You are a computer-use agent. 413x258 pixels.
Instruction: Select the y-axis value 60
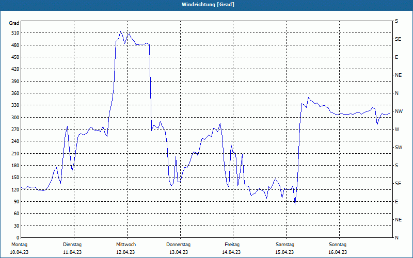17,214
